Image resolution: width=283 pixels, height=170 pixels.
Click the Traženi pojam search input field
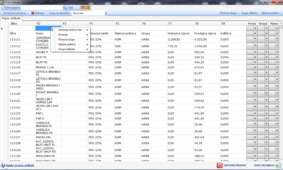tap(42, 8)
